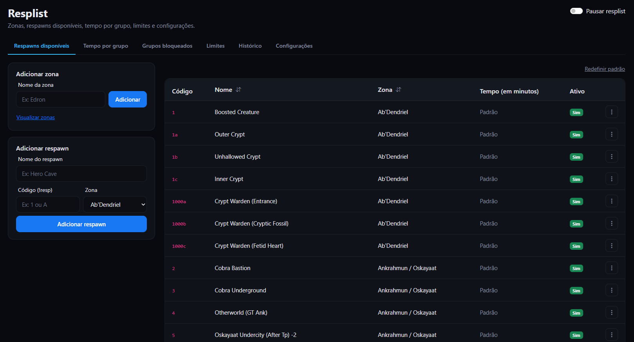Sort table by Nome column icon
This screenshot has height=342, width=634.
point(238,90)
